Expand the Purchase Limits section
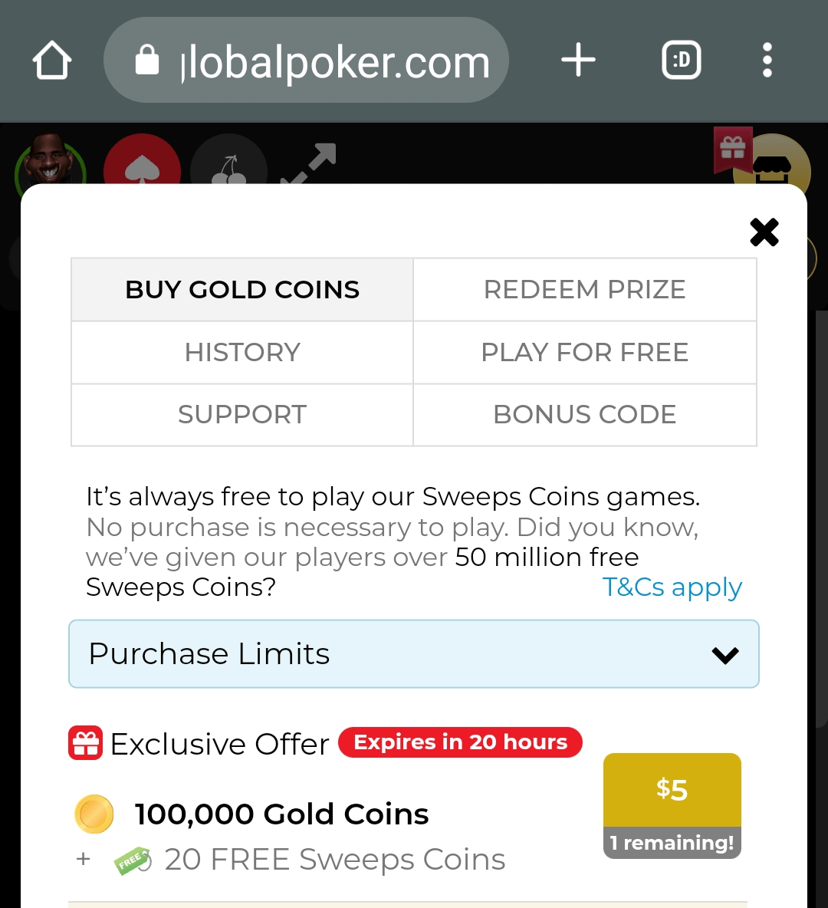 click(414, 653)
